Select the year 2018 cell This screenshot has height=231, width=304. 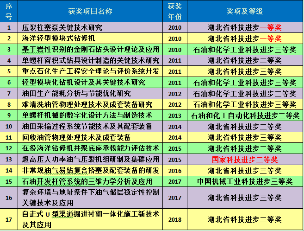(175, 219)
